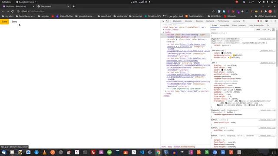Expand the script type text/javascript node
The height and width of the screenshot is (156, 278).
[165, 91]
